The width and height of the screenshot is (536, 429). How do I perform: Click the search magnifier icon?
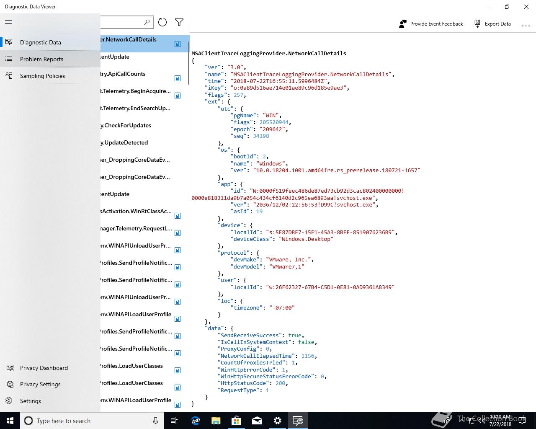(147, 22)
